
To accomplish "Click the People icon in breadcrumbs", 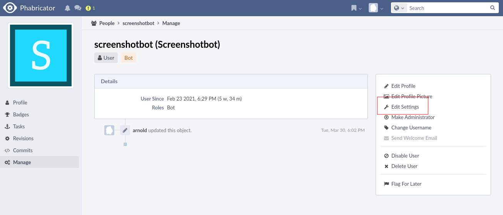I will click(x=94, y=23).
